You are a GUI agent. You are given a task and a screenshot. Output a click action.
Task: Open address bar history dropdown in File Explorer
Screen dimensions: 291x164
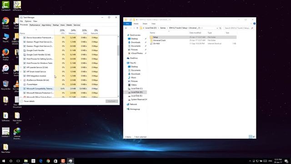pos(217,28)
